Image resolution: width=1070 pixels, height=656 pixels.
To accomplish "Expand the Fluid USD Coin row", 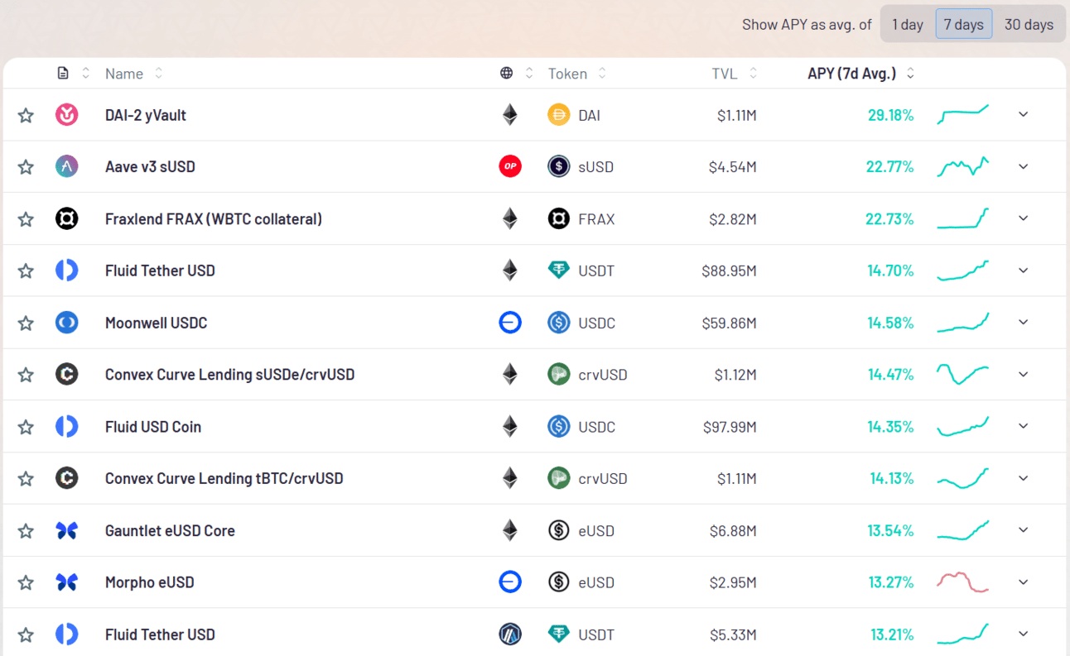I will [x=1024, y=426].
